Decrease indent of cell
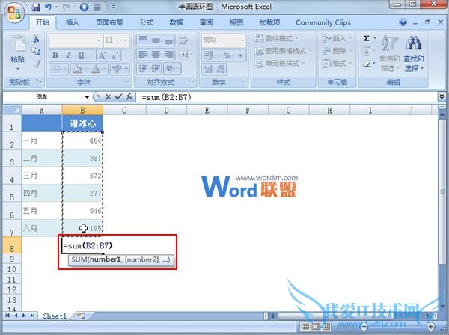The width and height of the screenshot is (449, 335). point(143,69)
